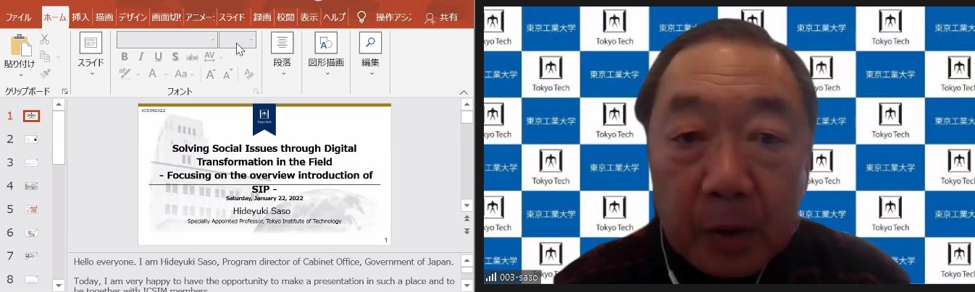Click the lightbulb Tell Me icon

[361, 17]
